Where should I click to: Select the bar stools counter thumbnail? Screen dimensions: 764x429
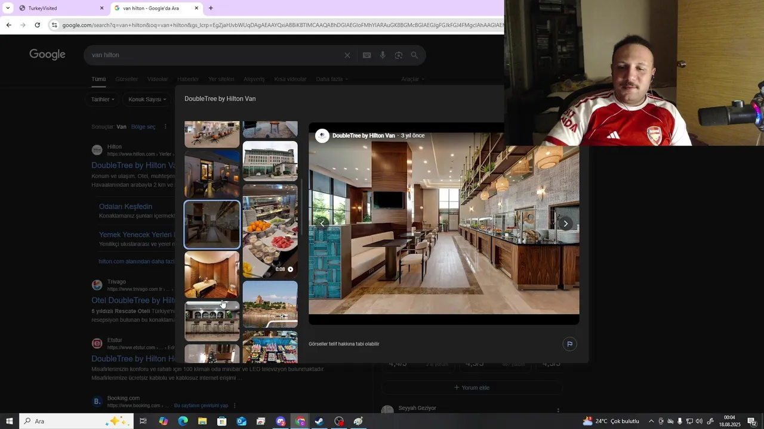[212, 321]
